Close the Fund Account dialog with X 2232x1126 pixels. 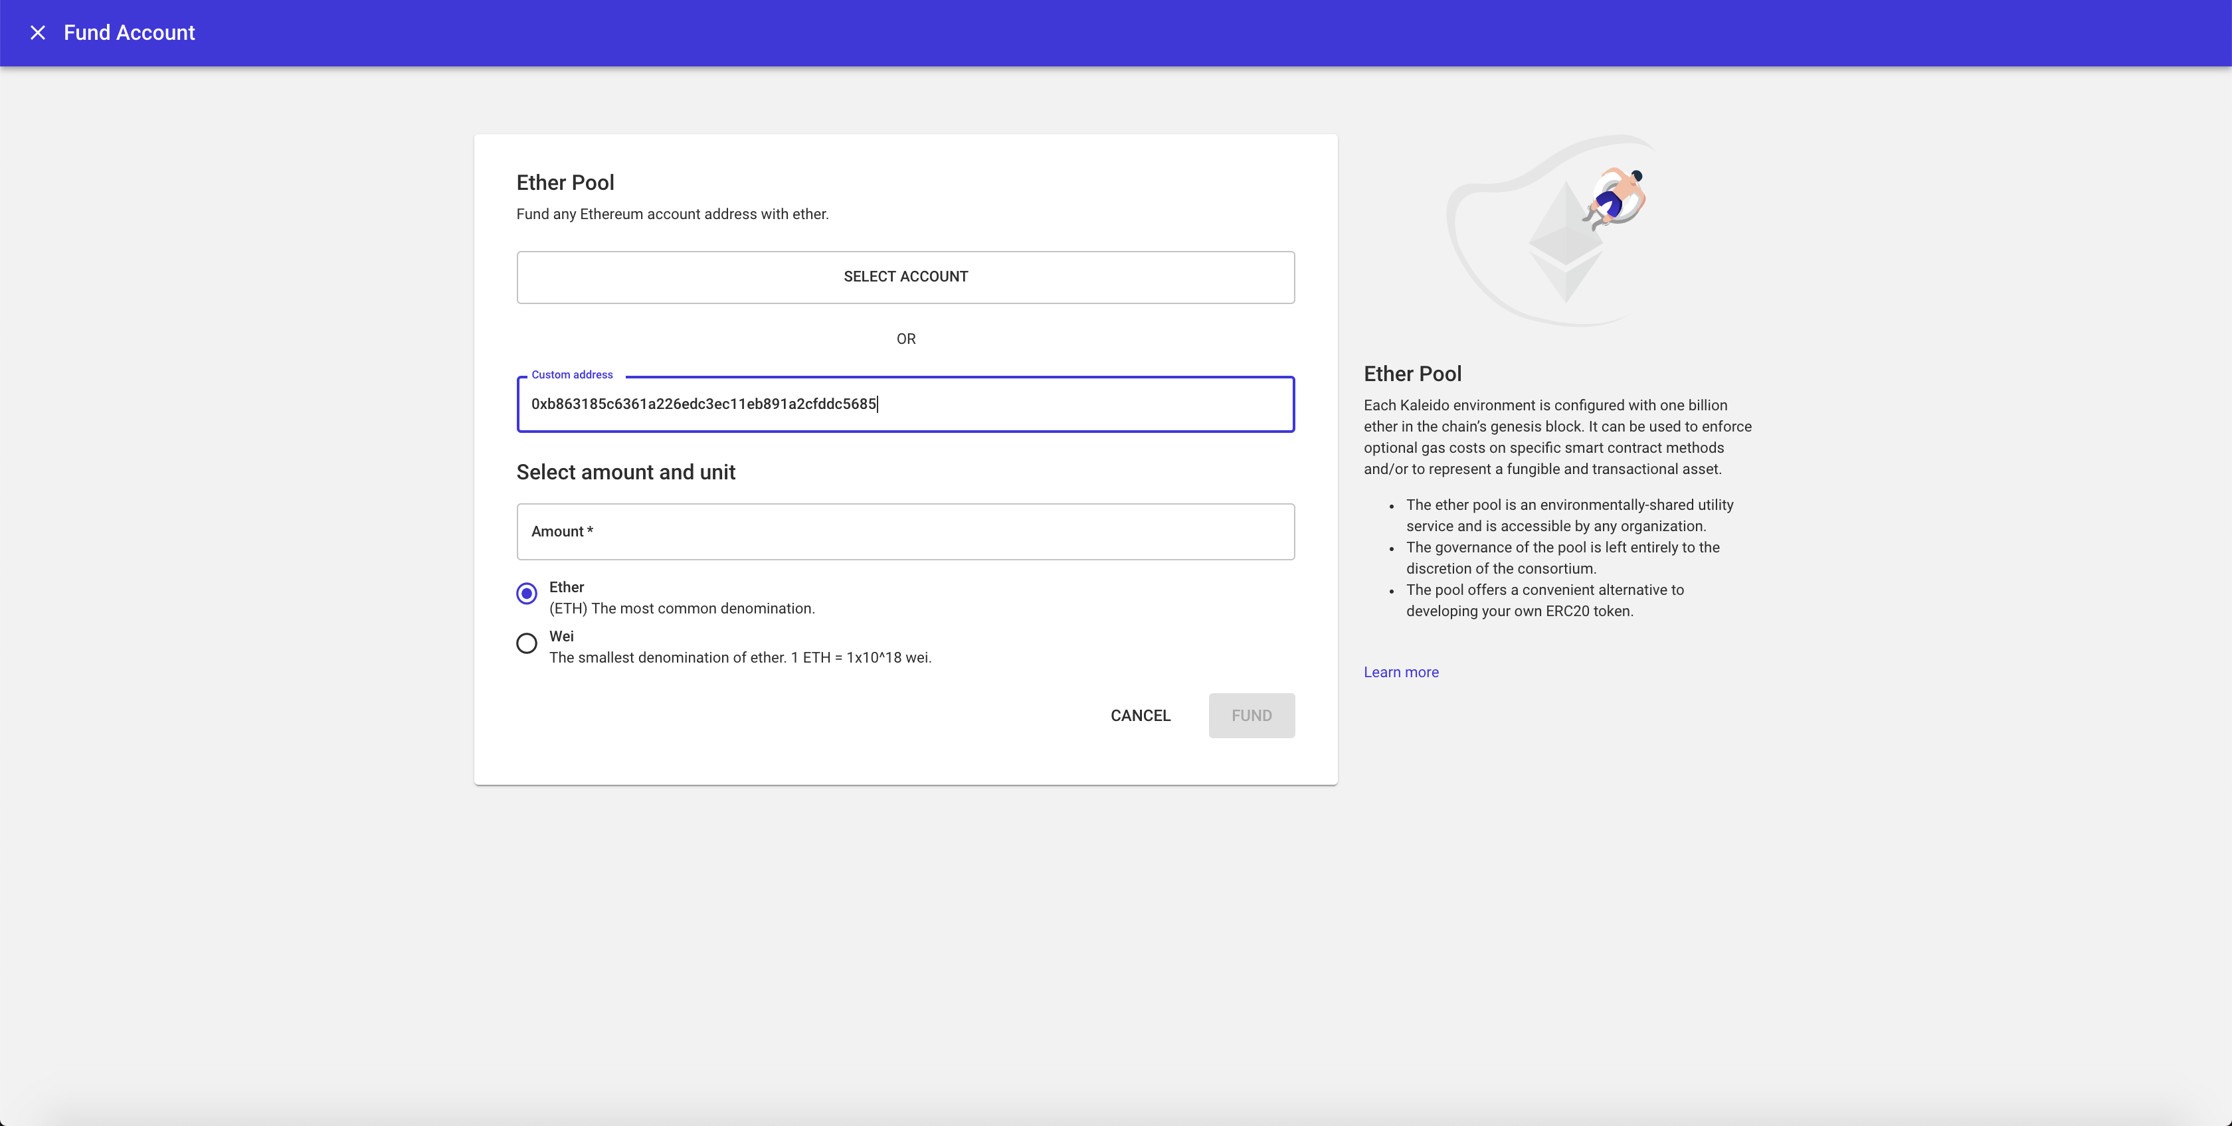[x=37, y=33]
